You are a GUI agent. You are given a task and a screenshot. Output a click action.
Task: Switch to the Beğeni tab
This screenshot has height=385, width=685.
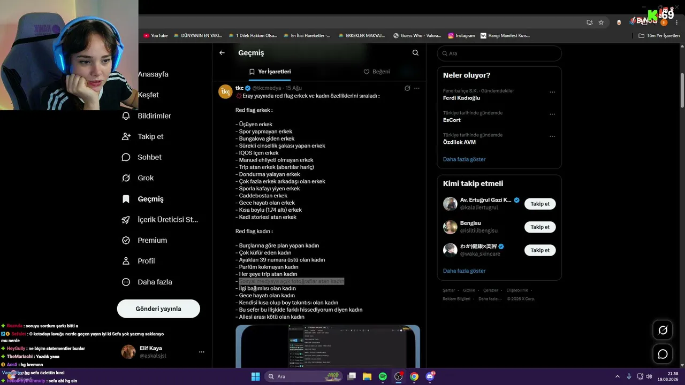point(377,72)
